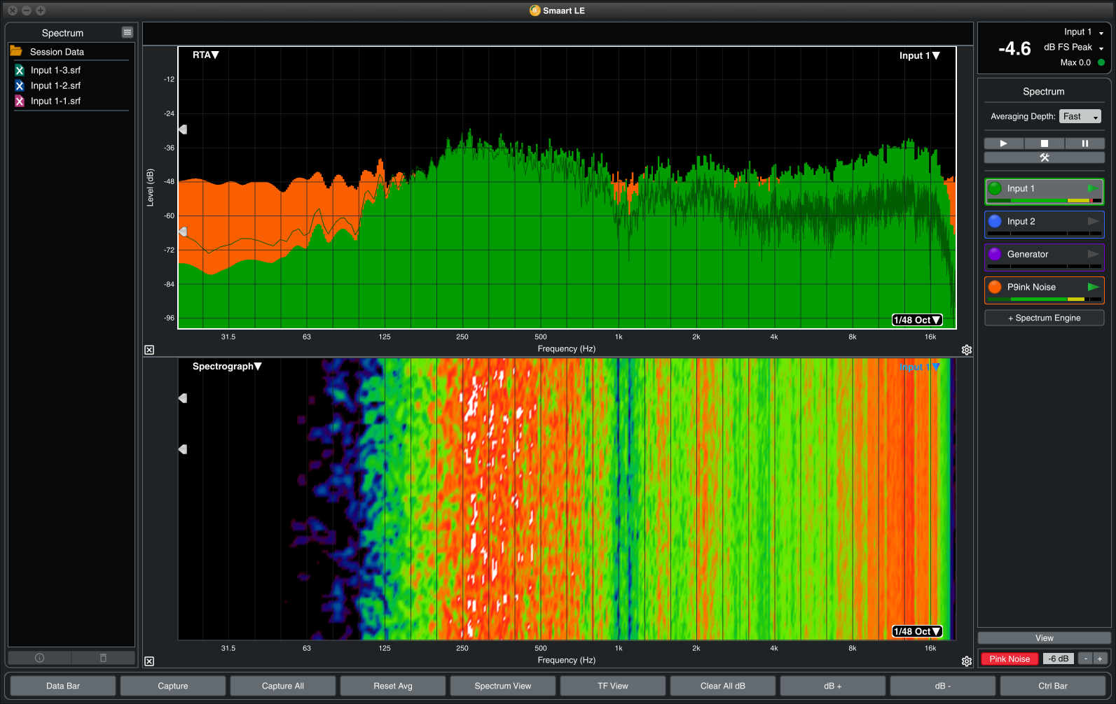Screen dimensions: 1116x704
Task: Toggle the Input 1-2.srf trace icon
Action: point(20,85)
